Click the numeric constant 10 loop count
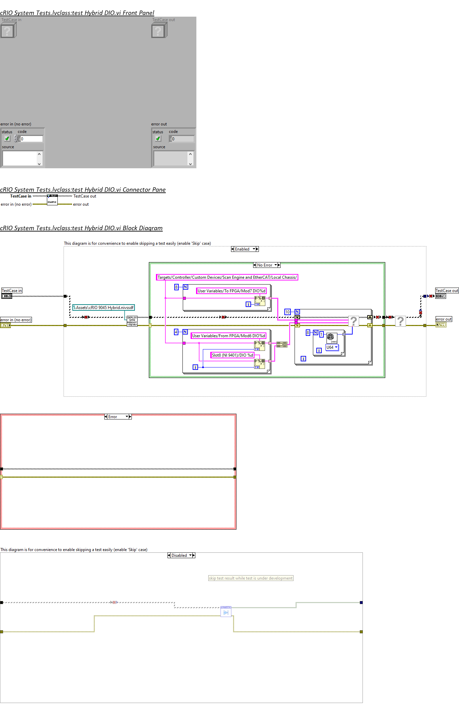Viewport: 459px width, 720px height. (x=287, y=312)
